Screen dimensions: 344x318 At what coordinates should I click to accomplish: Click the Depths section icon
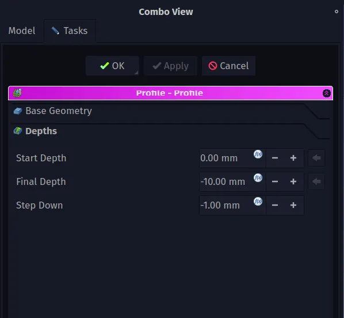tap(18, 131)
